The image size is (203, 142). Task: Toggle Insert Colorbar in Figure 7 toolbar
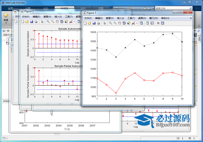[x=148, y=23]
